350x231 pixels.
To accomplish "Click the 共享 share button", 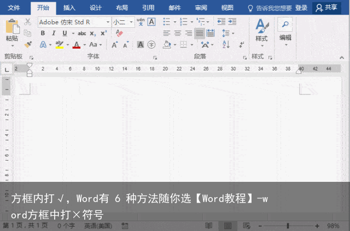I will (326, 8).
